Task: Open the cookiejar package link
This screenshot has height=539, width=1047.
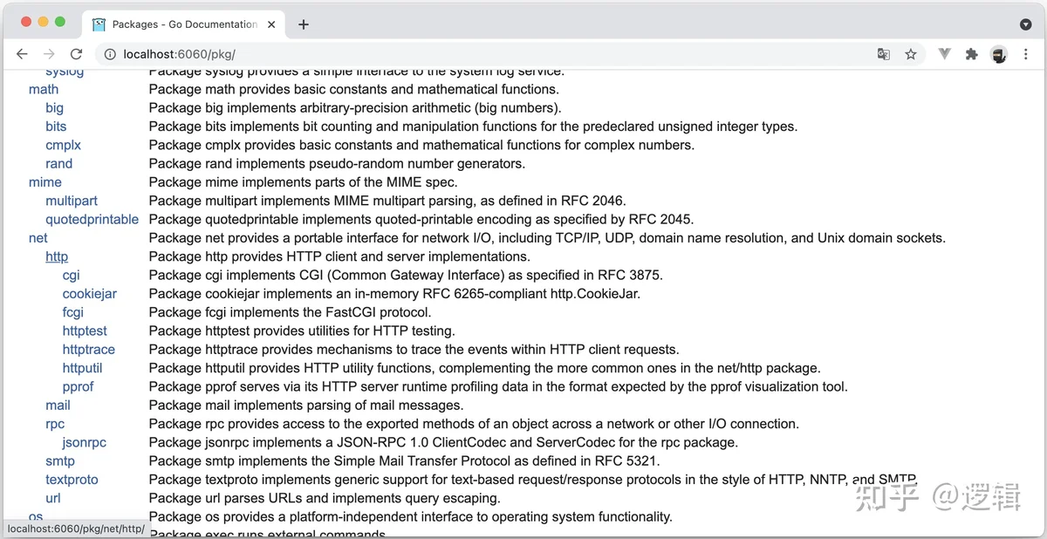Action: pos(90,294)
